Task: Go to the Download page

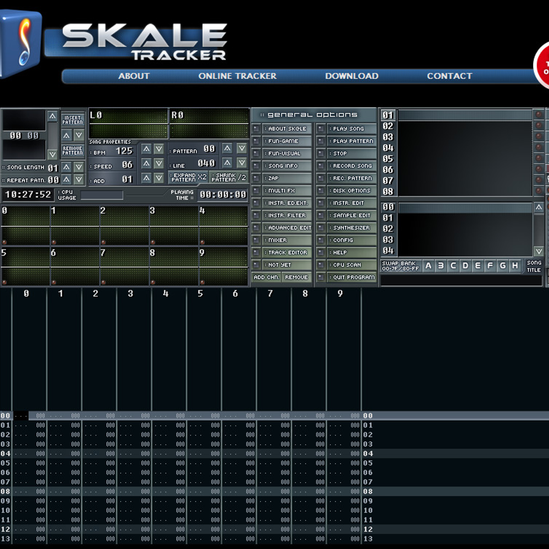Action: click(351, 76)
